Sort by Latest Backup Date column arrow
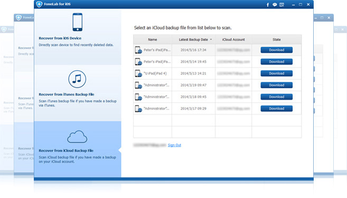Viewport: 347px width, 198px height. pyautogui.click(x=211, y=40)
